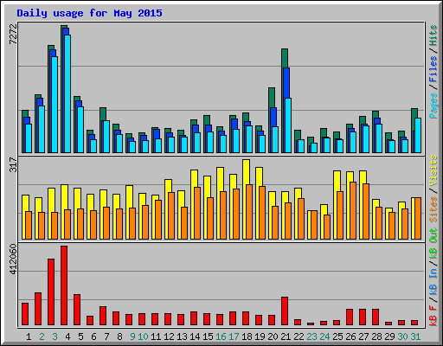This screenshot has height=346, width=443.
Task: Select the red kB bar for day 27
Action: click(363, 317)
